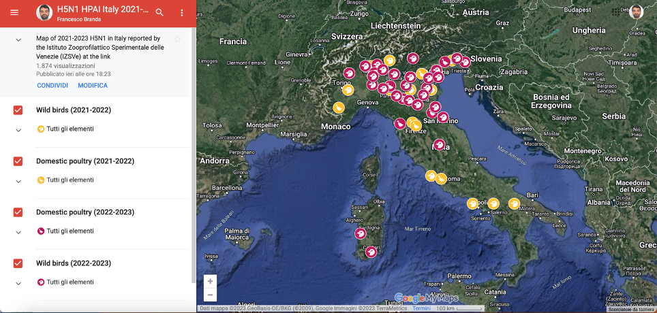Hide the Wild birds (2022-2023) layer
Screen dimensions: 657x313
pos(18,263)
